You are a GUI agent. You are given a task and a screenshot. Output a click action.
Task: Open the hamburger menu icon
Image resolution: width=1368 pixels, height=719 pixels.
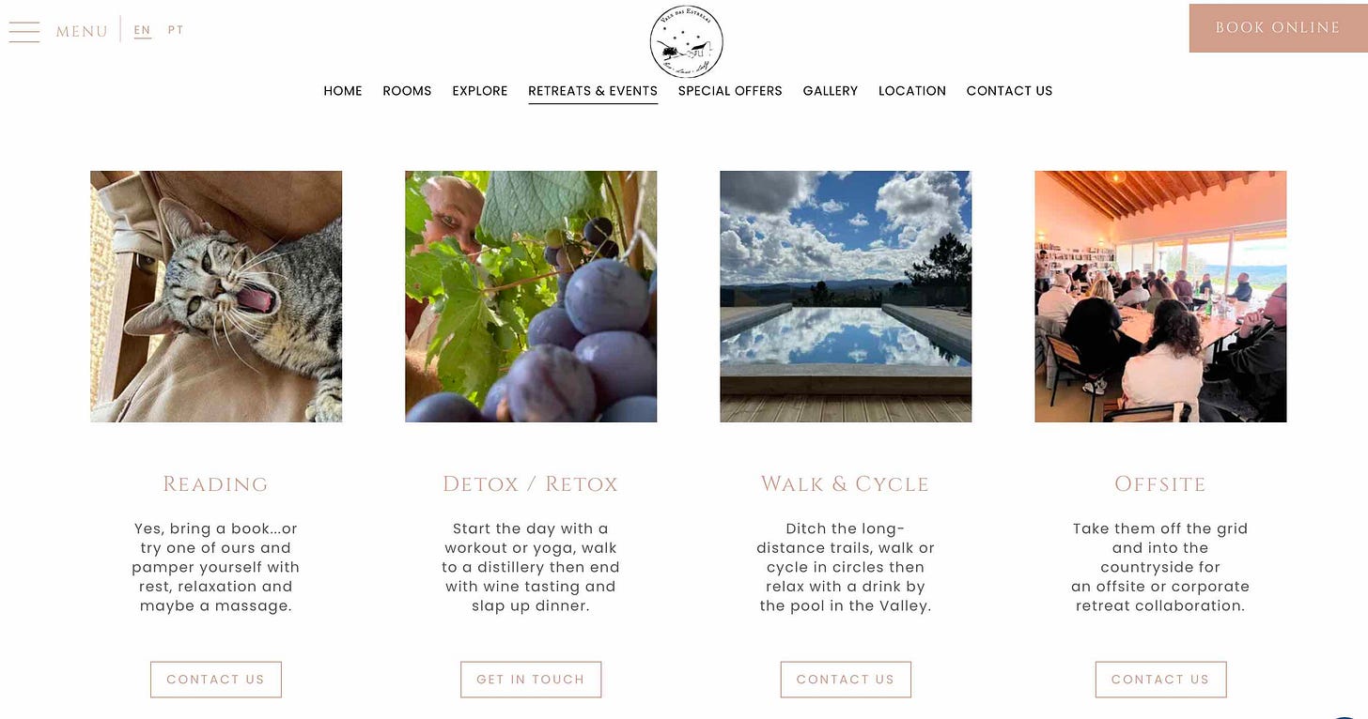[x=24, y=32]
